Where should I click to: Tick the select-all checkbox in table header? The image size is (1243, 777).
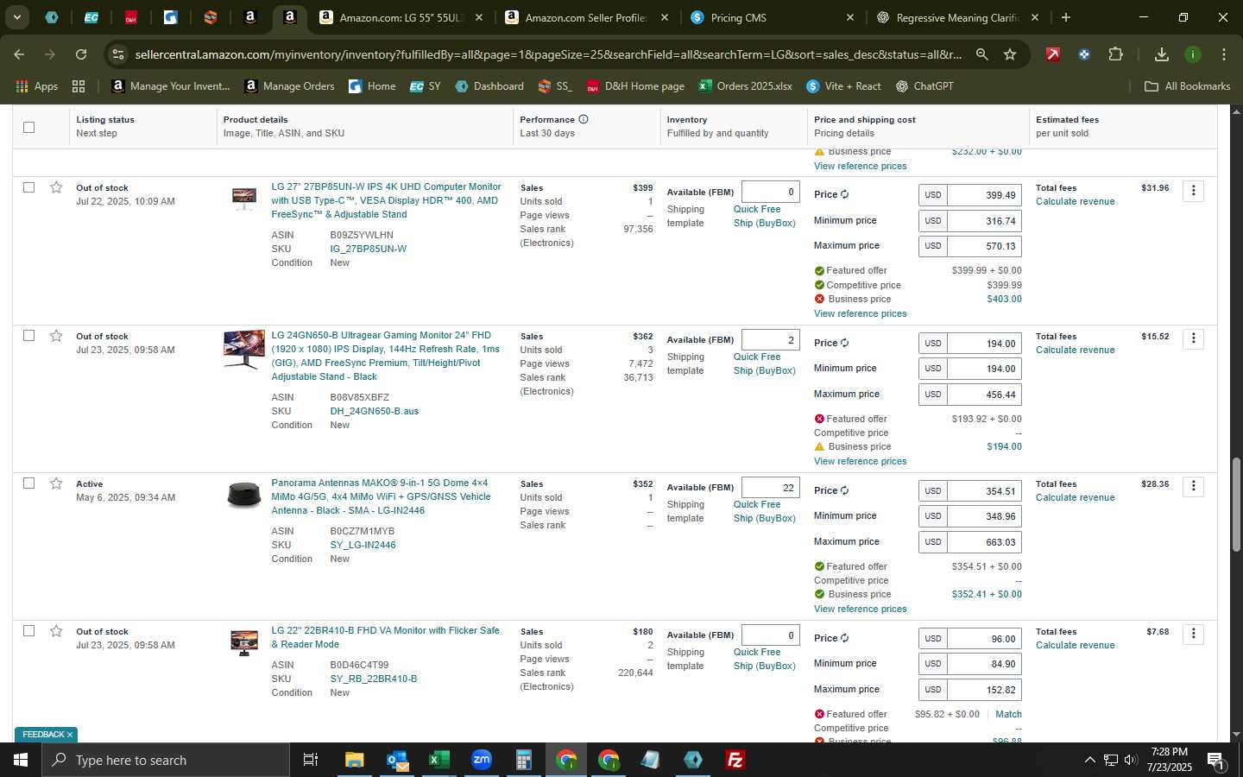[28, 127]
